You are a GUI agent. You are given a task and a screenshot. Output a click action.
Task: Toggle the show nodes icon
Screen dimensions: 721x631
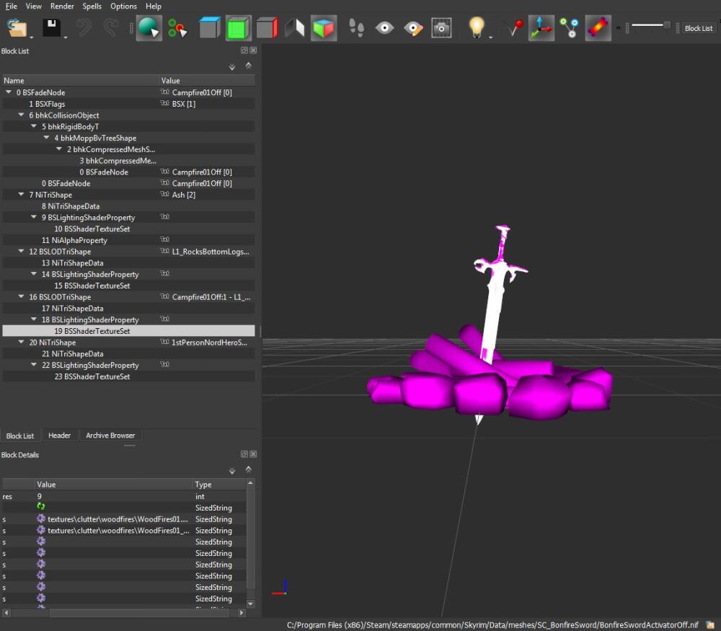click(570, 28)
